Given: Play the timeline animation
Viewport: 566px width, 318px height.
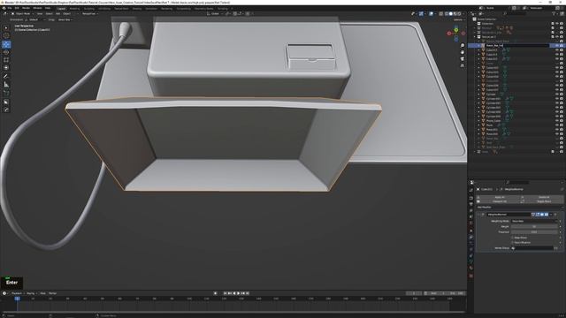Looking at the screenshot, I should (x=238, y=293).
